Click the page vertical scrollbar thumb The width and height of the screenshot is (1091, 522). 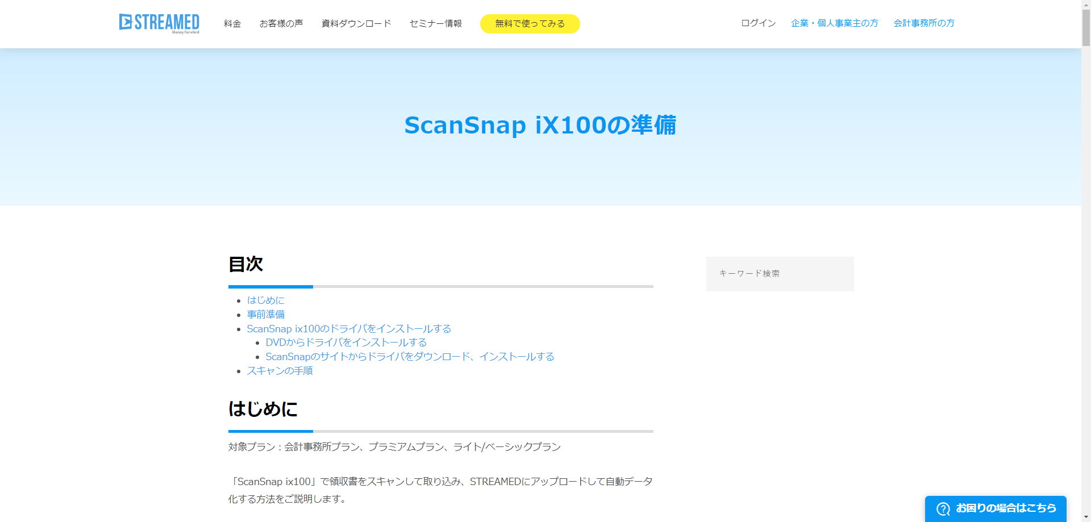pos(1086,27)
